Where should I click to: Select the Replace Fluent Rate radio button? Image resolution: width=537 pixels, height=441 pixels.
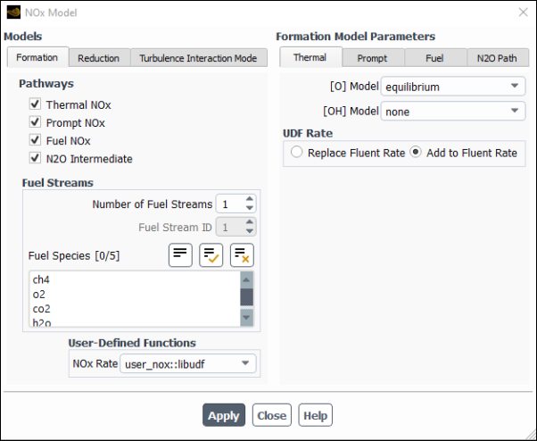296,152
